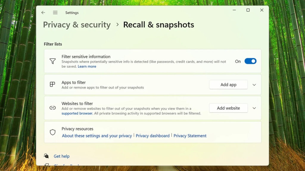305x171 pixels.
Task: Open the Learn more link
Action: (87, 66)
